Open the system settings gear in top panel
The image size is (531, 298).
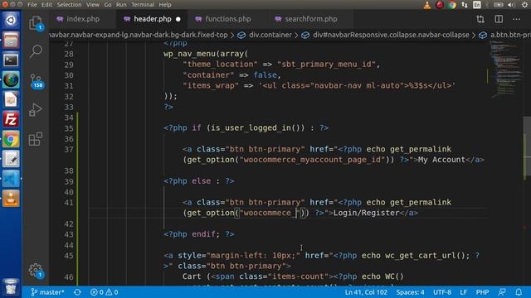(524, 5)
